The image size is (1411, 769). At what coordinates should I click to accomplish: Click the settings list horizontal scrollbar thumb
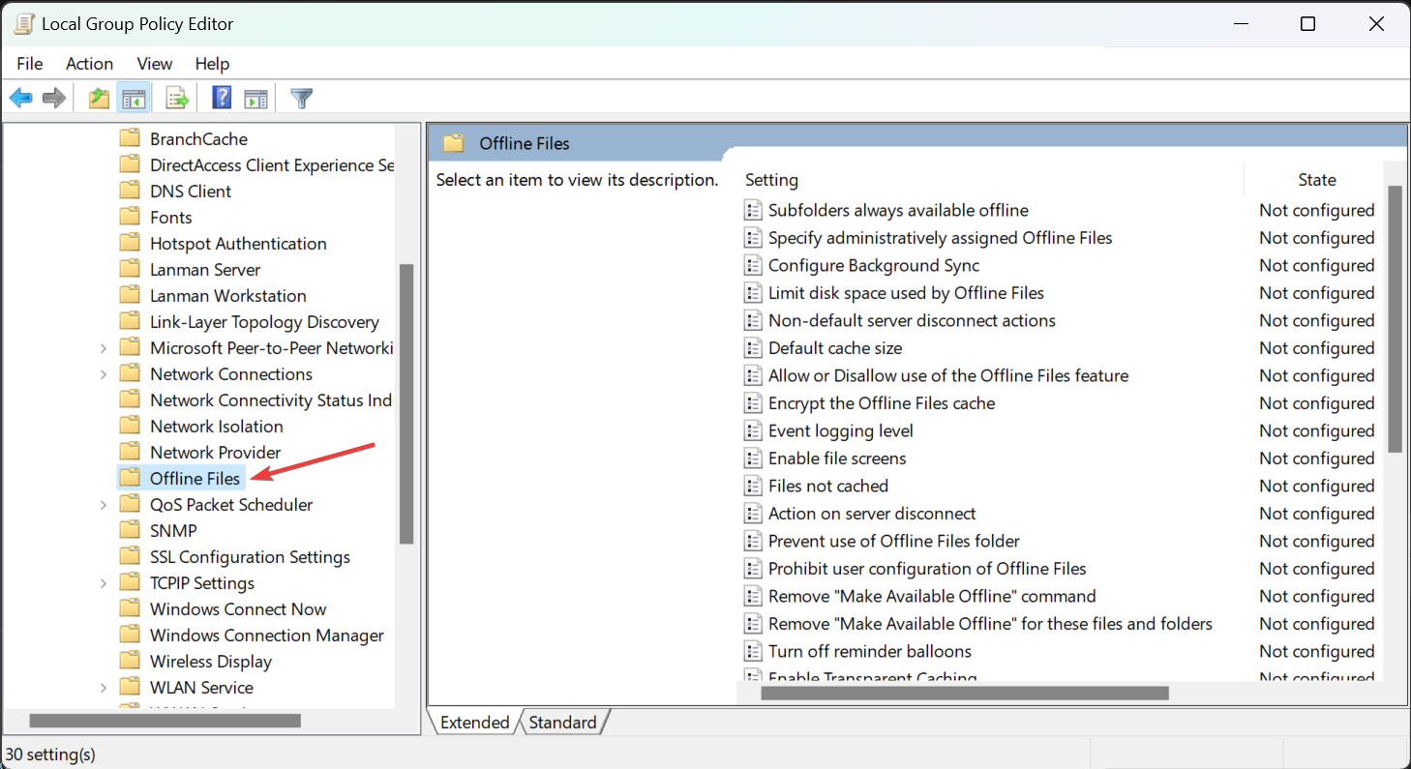(x=965, y=693)
